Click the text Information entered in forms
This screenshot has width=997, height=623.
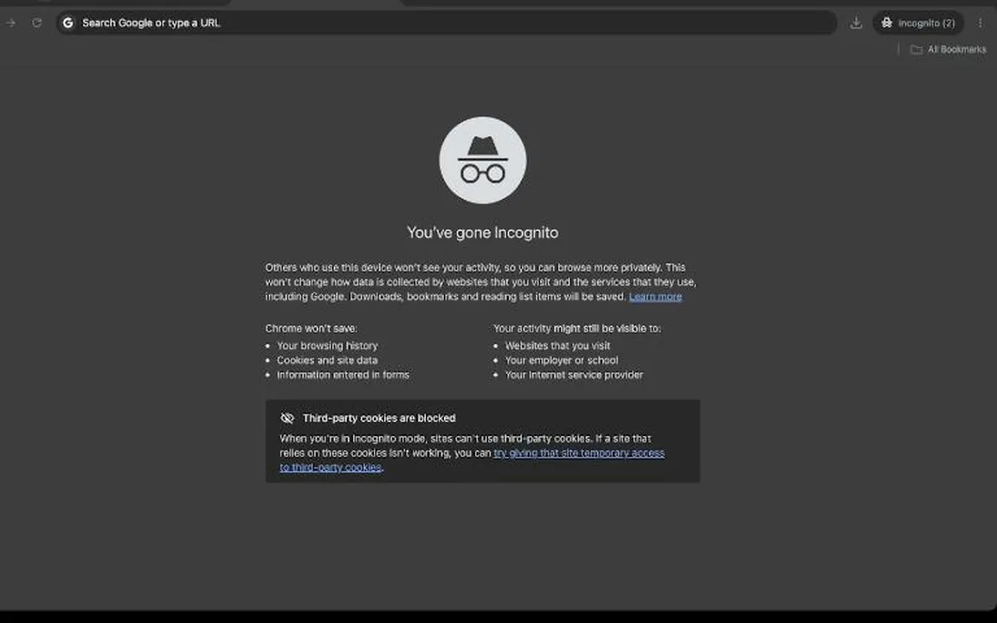click(x=343, y=375)
